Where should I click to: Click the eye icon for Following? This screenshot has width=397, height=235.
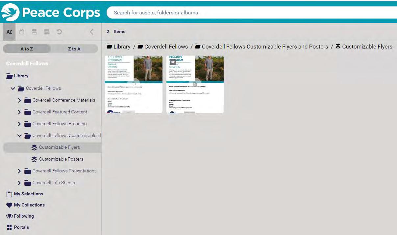tap(9, 216)
